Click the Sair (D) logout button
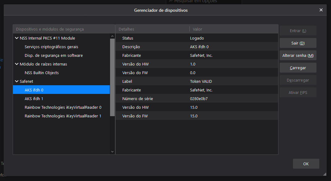Viewport: 331px width, 181px height. 298,43
